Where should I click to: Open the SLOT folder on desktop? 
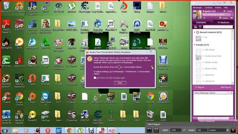[59, 98]
